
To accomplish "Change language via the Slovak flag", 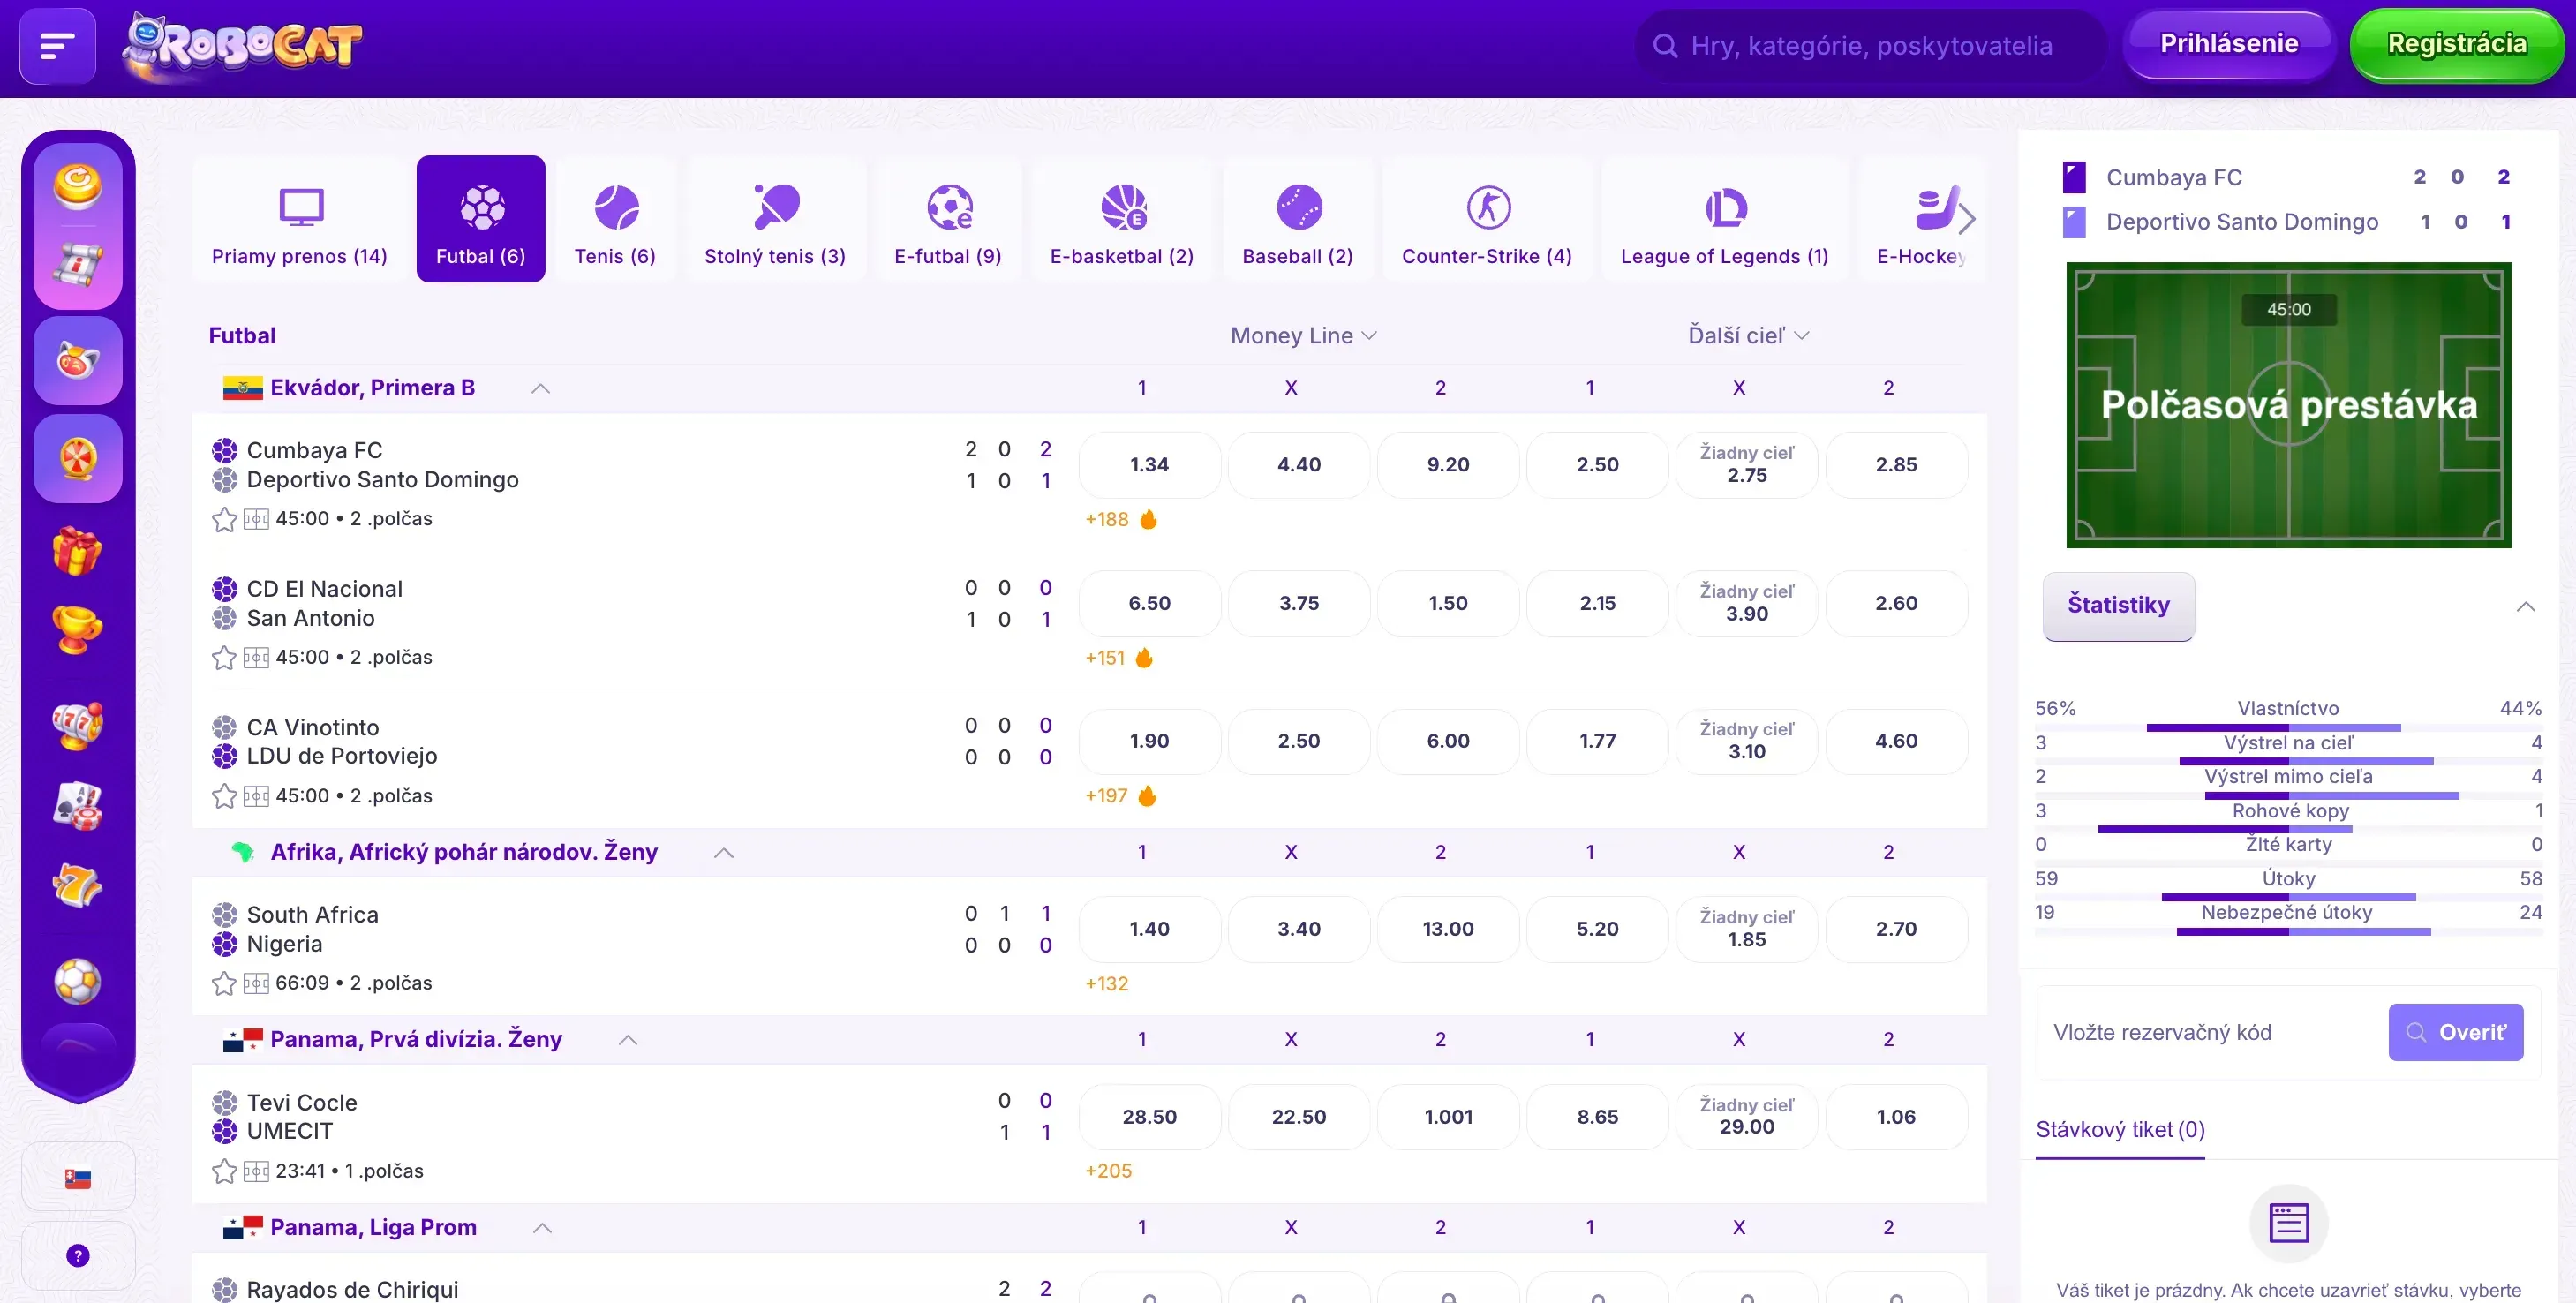I will 78,1178.
